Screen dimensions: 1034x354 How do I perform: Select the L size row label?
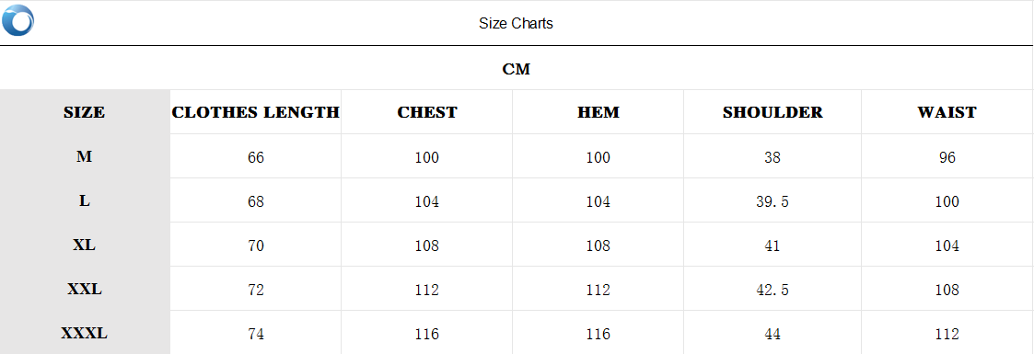85,200
